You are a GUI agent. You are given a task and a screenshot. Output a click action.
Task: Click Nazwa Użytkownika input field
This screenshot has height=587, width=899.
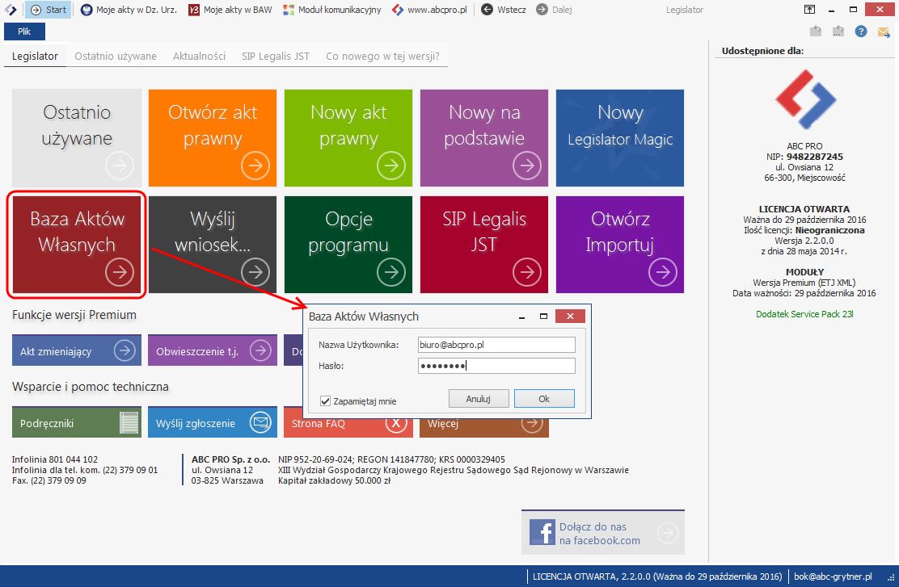(496, 345)
